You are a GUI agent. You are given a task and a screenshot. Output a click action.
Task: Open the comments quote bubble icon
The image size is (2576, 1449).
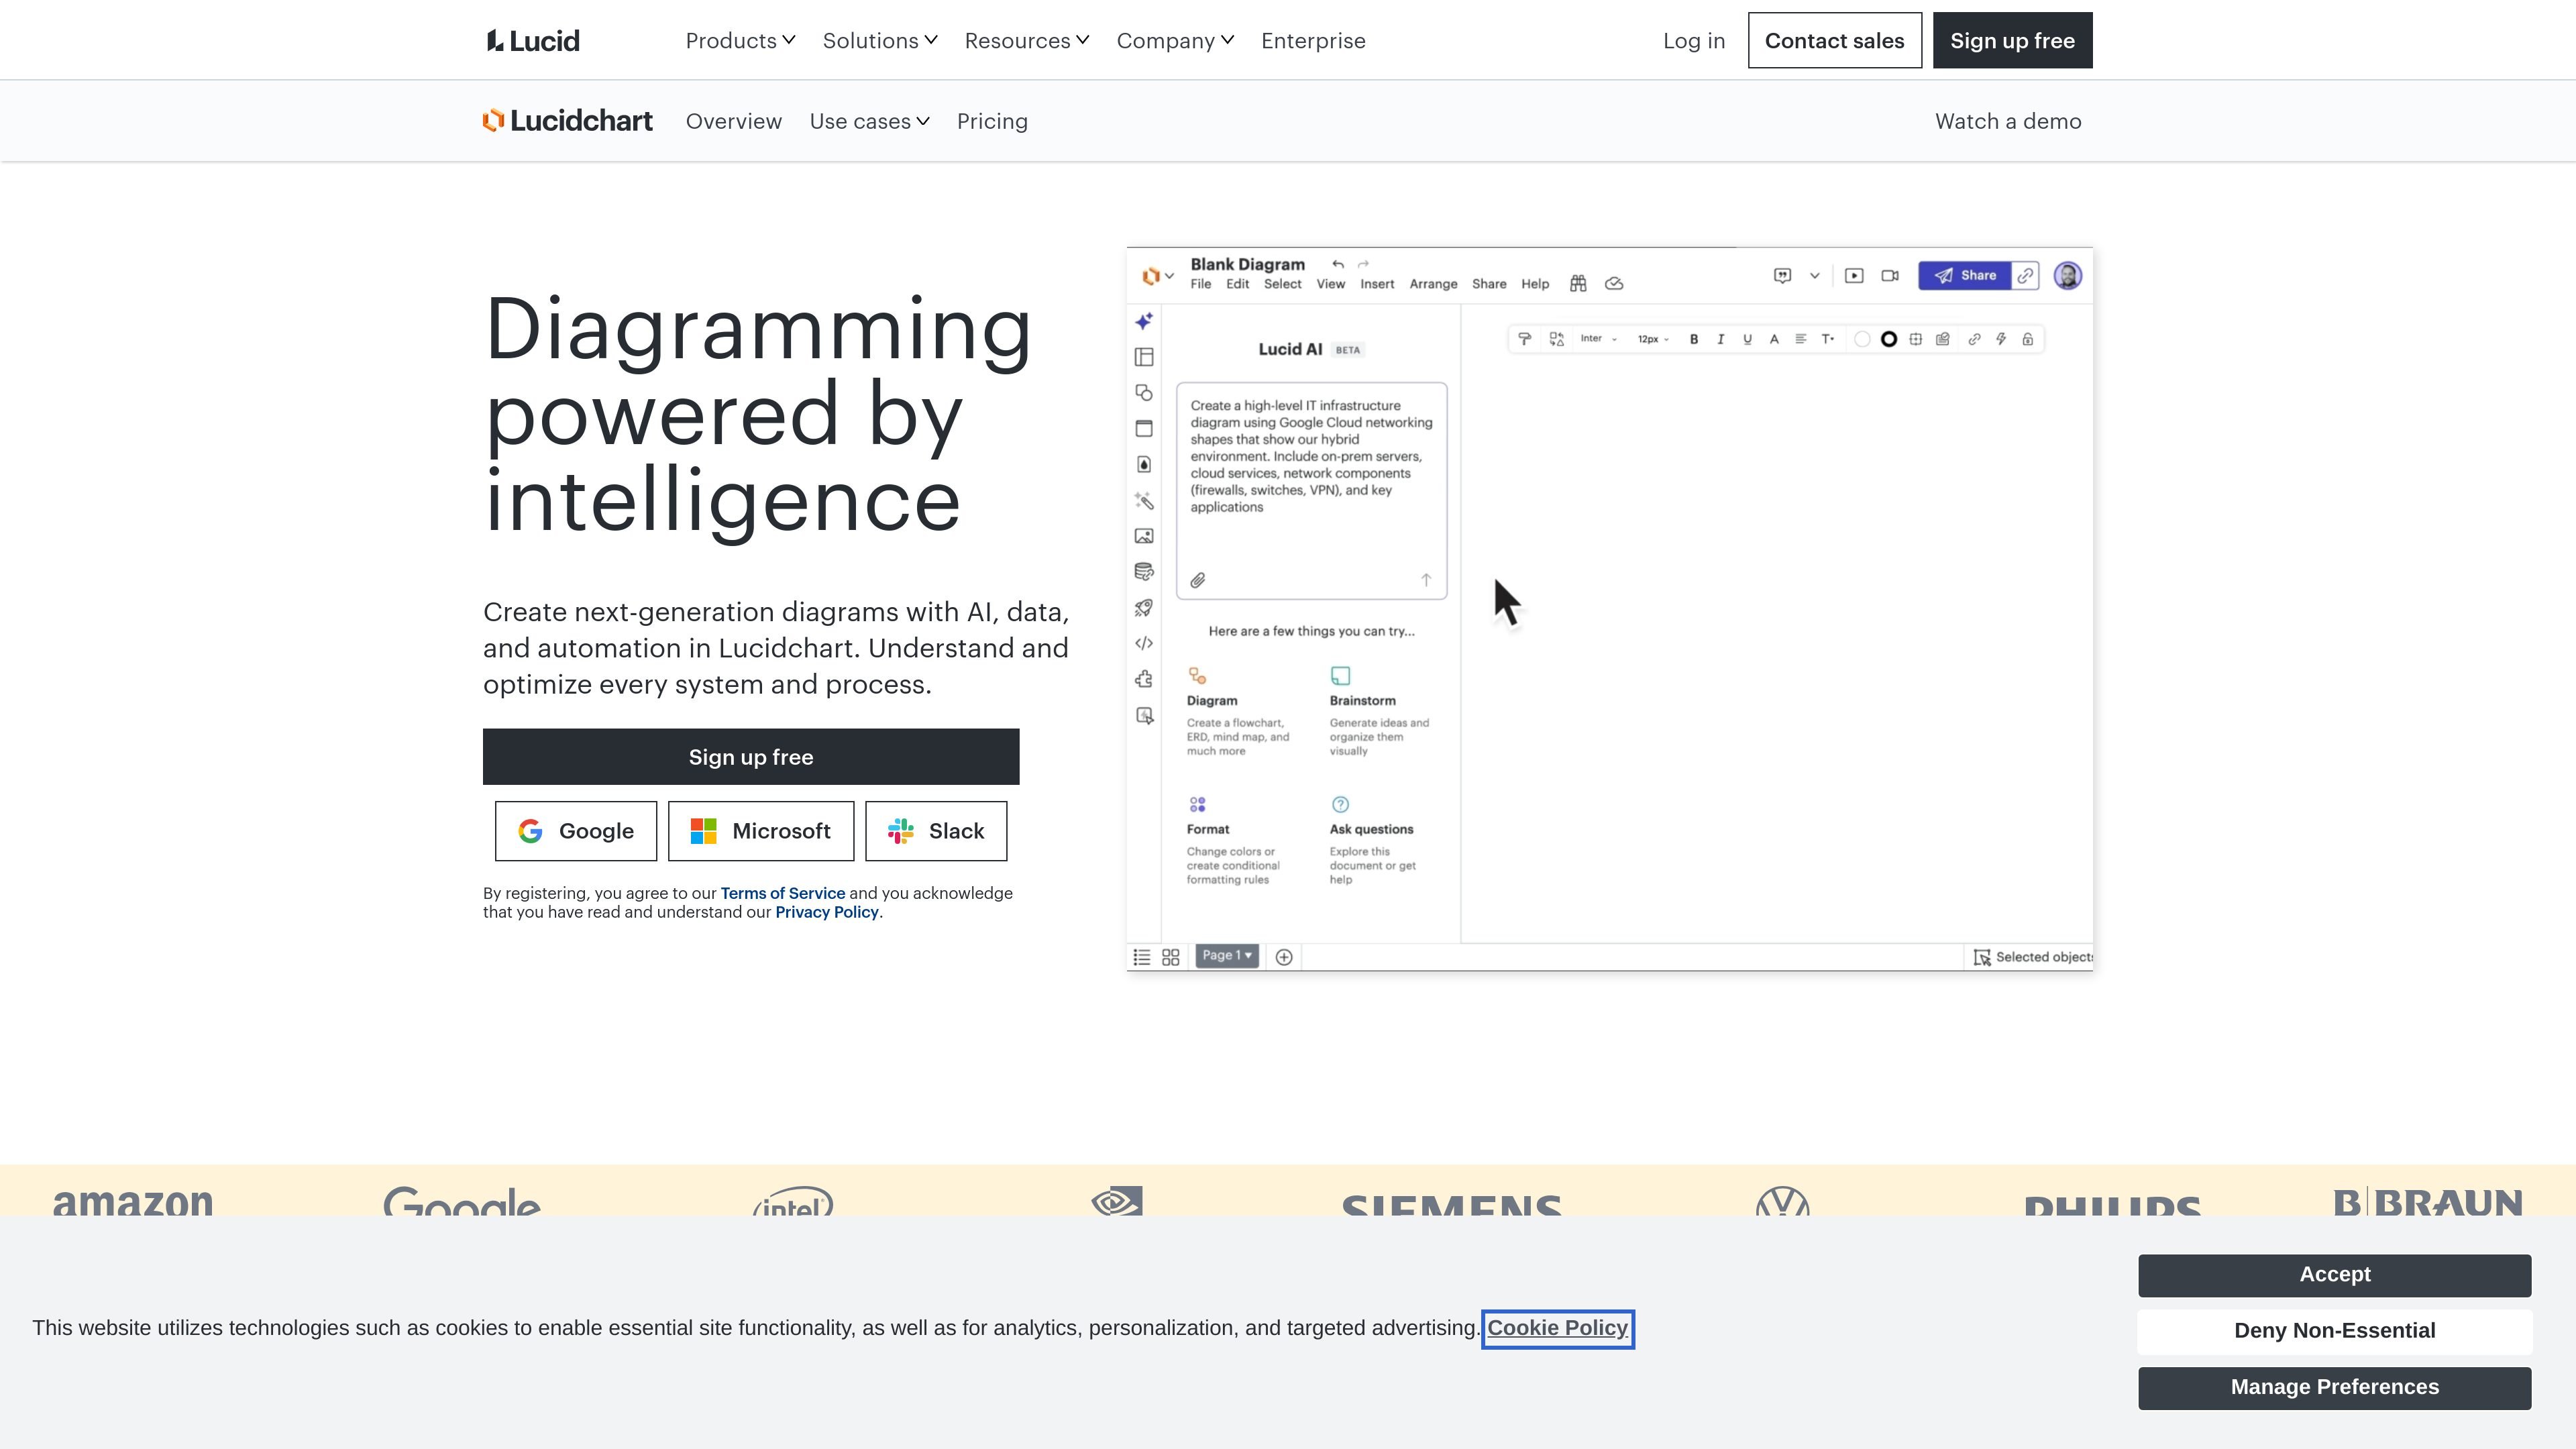(x=1782, y=276)
